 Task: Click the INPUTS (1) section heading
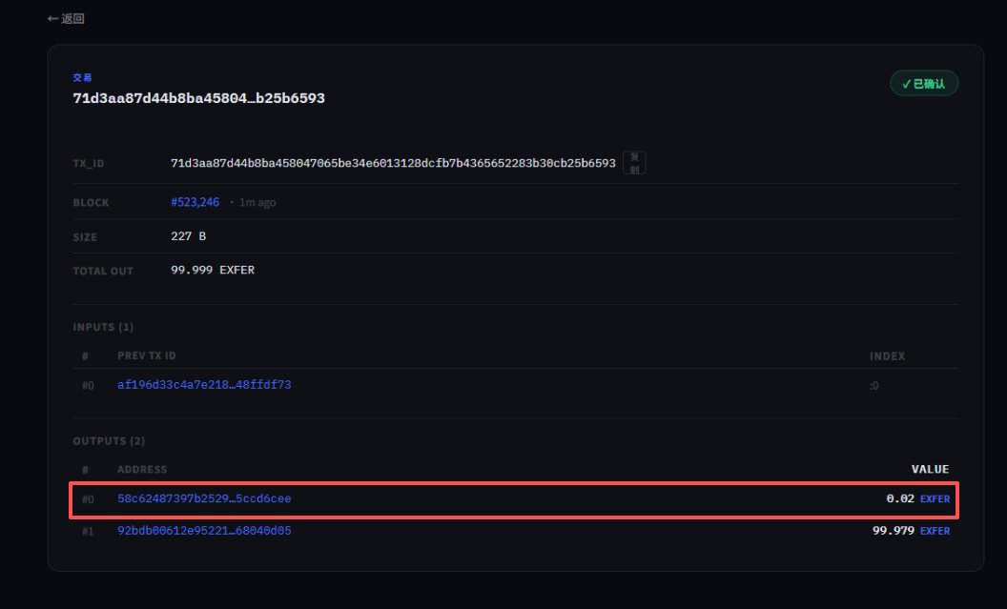coord(103,327)
